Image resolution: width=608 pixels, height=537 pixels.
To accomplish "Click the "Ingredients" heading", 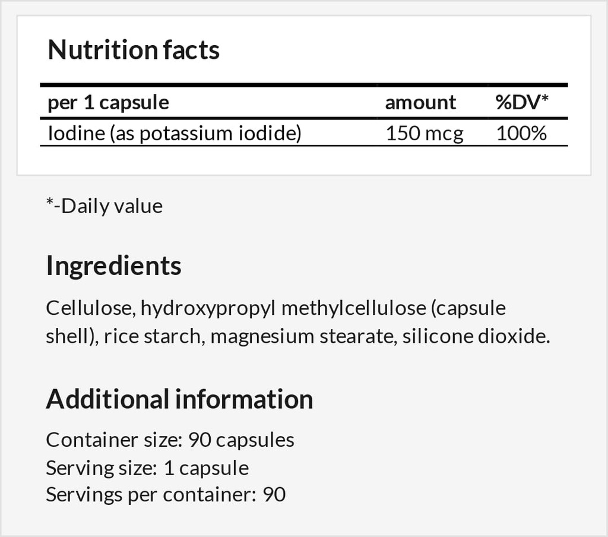I will (113, 266).
